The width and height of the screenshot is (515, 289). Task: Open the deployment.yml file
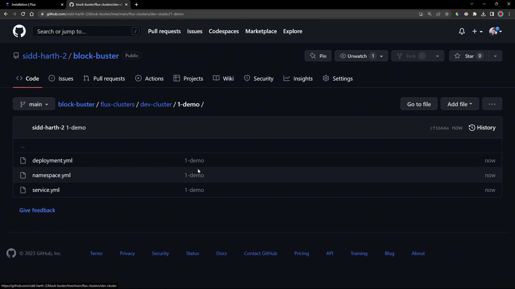(52, 161)
